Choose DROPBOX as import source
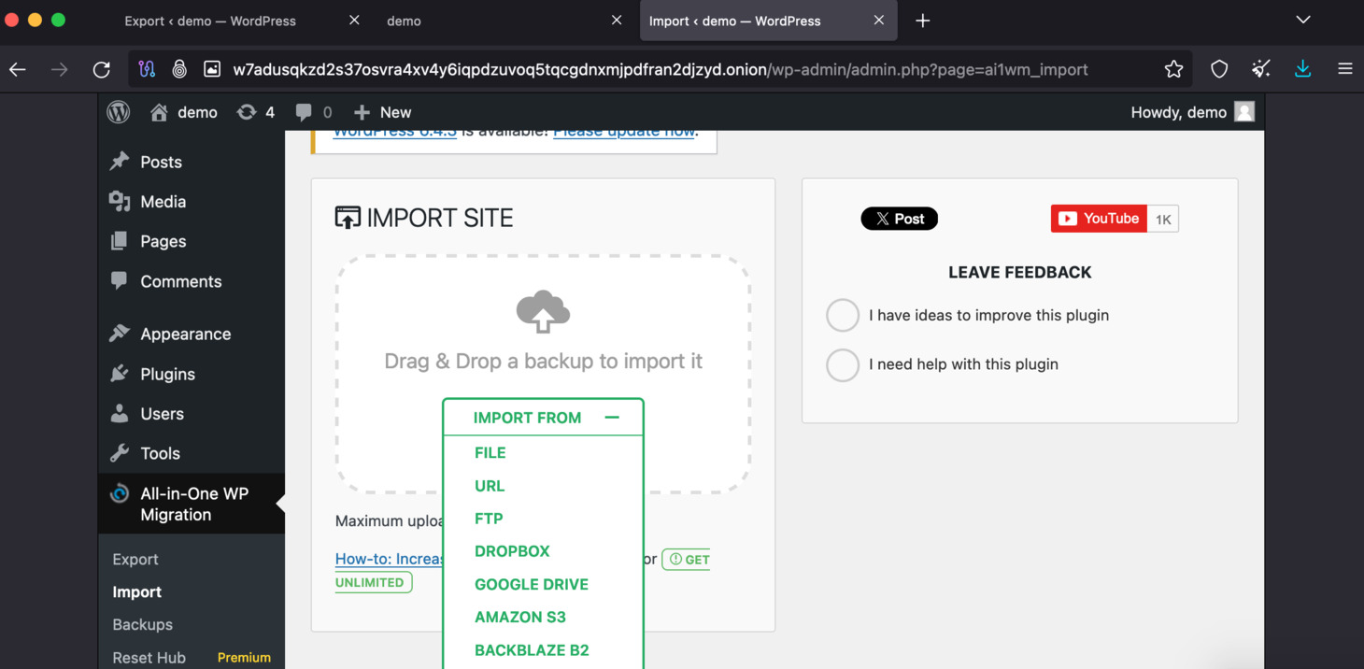 coord(512,551)
